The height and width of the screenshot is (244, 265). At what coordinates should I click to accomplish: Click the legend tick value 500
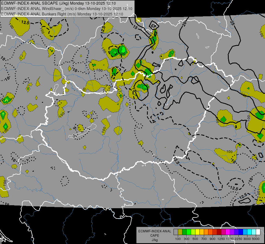pos(195,239)
